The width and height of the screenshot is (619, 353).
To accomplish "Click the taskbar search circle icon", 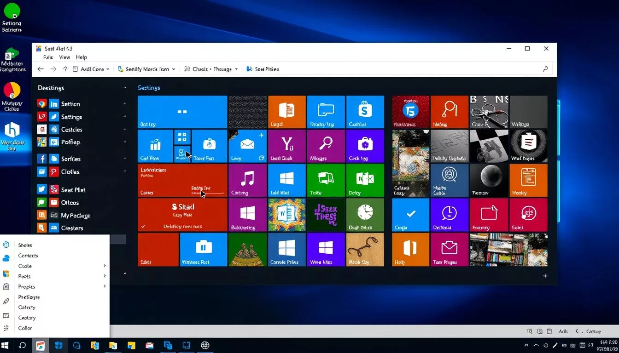I will pos(22,345).
